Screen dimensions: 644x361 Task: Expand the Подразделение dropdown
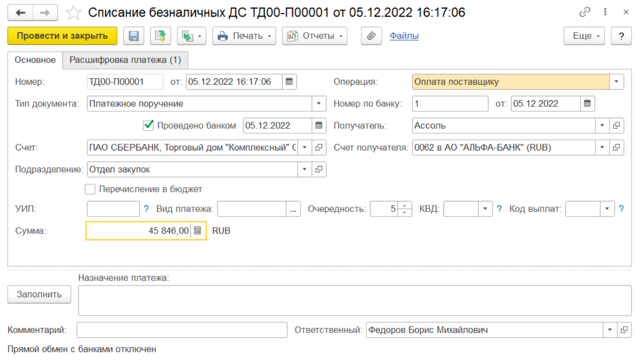click(305, 169)
